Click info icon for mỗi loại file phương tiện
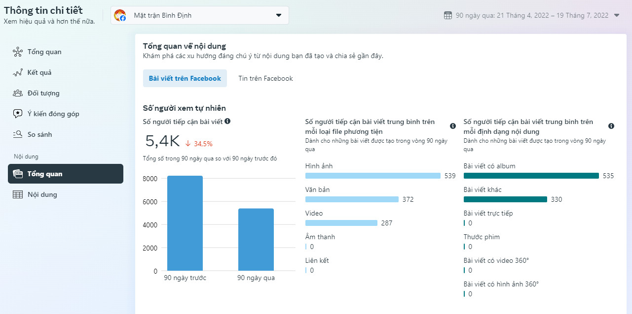 pyautogui.click(x=453, y=126)
